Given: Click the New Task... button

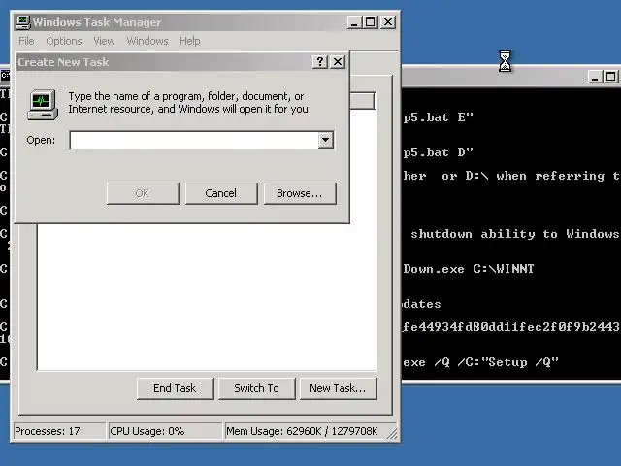Looking at the screenshot, I should pos(339,388).
